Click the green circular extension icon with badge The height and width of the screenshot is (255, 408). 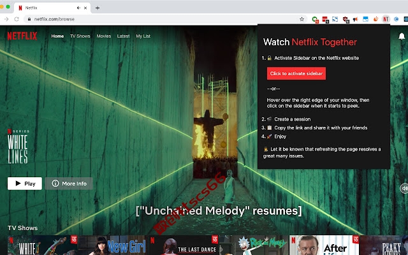click(x=315, y=19)
